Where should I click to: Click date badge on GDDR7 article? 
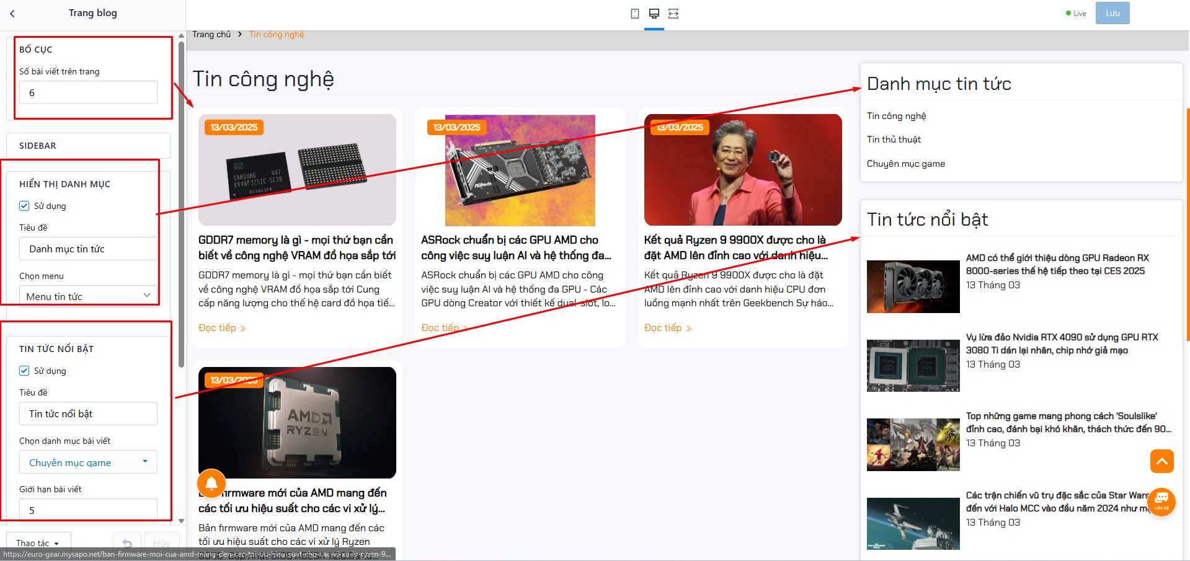pyautogui.click(x=234, y=127)
